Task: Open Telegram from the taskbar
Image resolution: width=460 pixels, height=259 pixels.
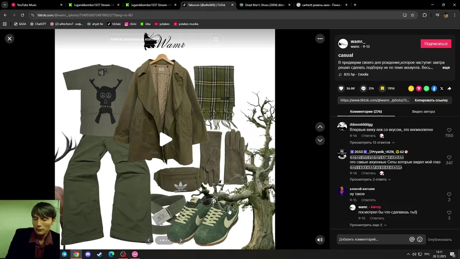Action: [64, 254]
